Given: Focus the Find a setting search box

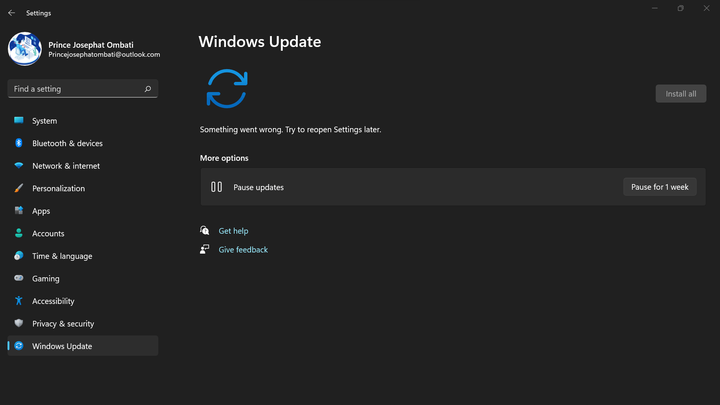Looking at the screenshot, I should [83, 89].
